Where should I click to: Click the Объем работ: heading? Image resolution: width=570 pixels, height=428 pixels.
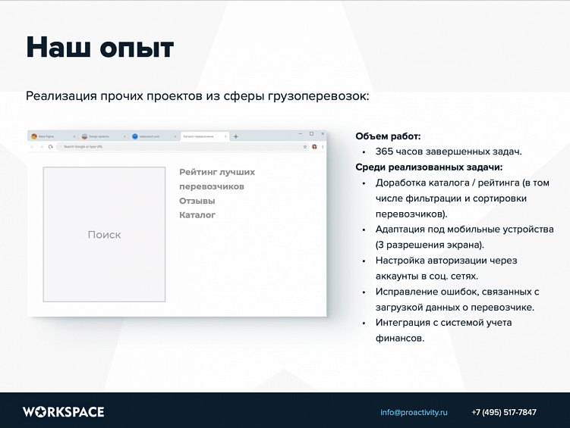(388, 136)
